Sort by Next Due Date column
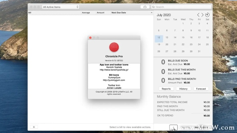237x133 pixels. coord(118,13)
